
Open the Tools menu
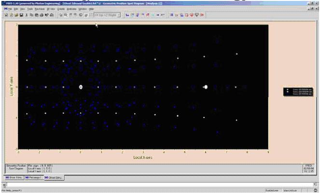(30, 9)
